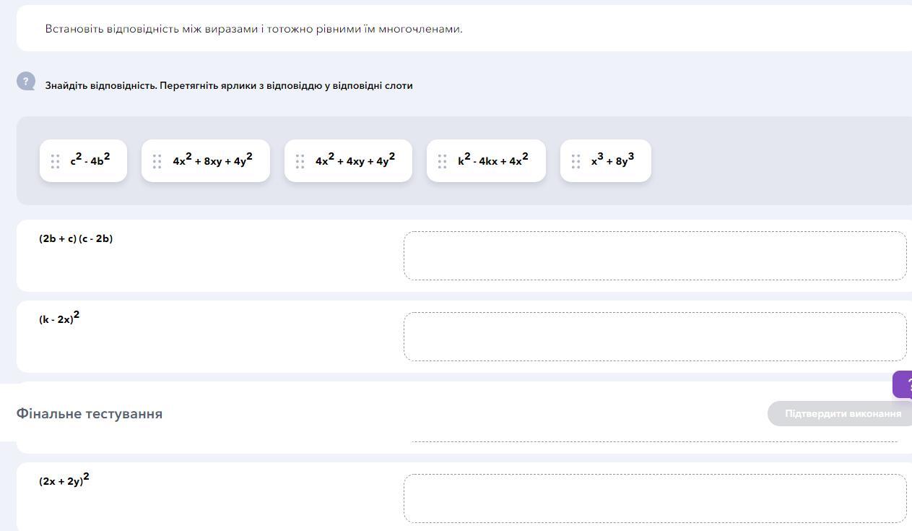This screenshot has width=912, height=531.
Task: Select the x³ + 8y³ answer label
Action: click(606, 160)
